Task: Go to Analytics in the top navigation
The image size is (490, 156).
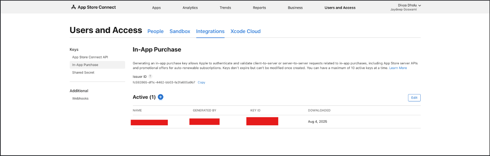Action: pyautogui.click(x=190, y=7)
